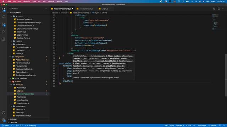Open TopRestaurants.js file
The image size is (227, 127).
(x=23, y=116)
